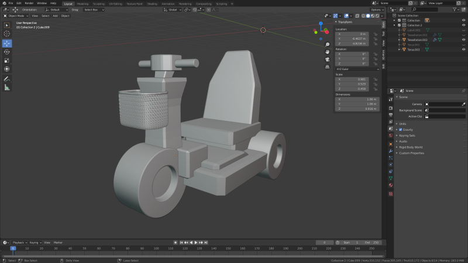Expand the Rigid Body World panel
The width and height of the screenshot is (468, 263).
410,147
